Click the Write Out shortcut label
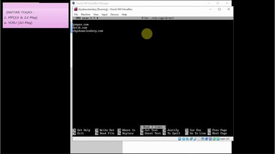Viewport: 275px width, 154px height. [x=107, y=130]
